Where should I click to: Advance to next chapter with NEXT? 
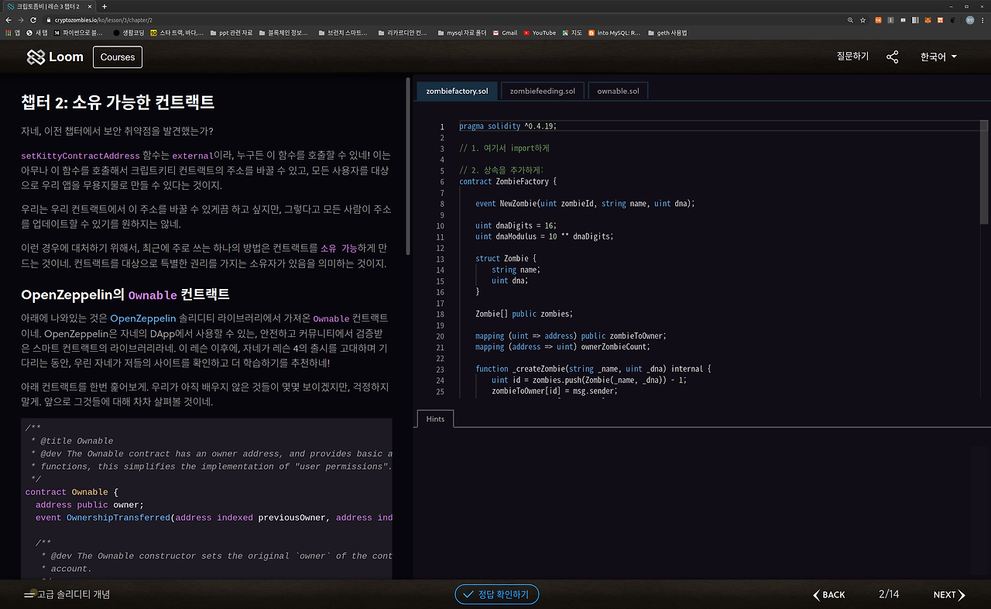point(949,594)
